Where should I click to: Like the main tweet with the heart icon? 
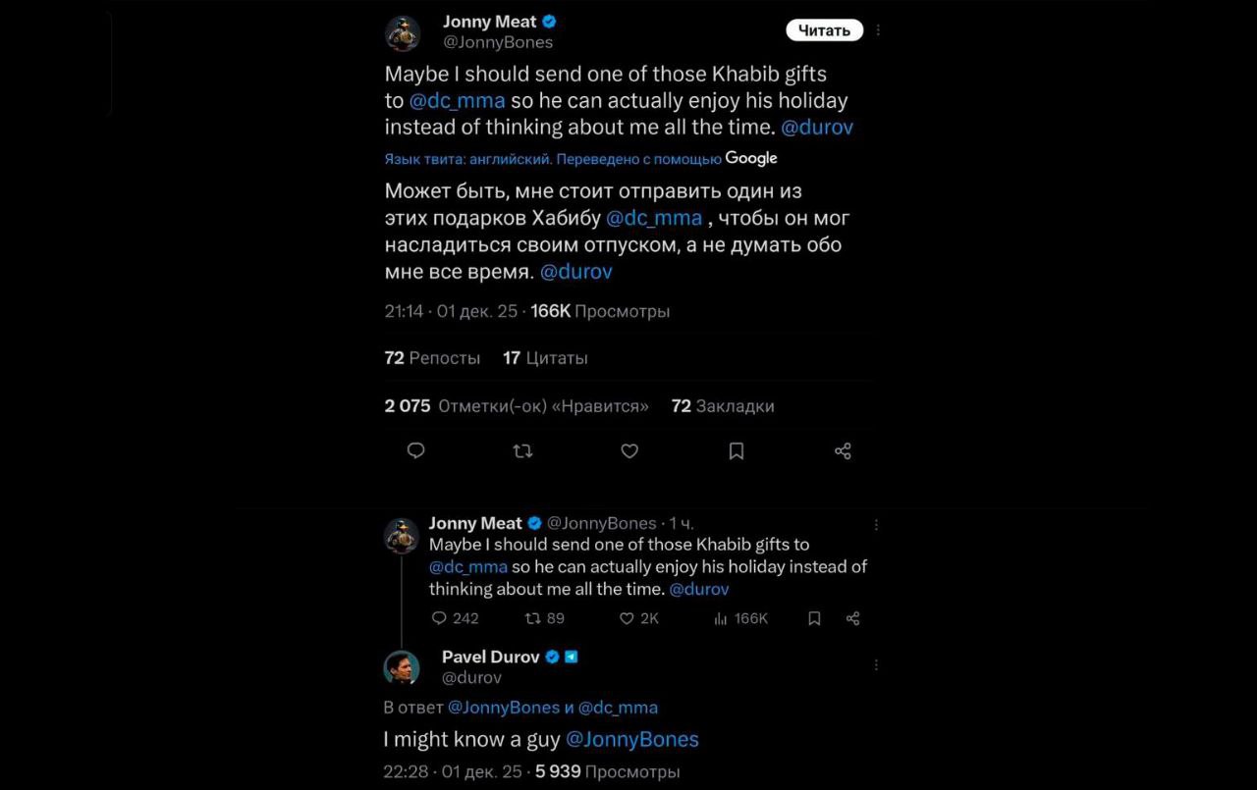pos(629,450)
